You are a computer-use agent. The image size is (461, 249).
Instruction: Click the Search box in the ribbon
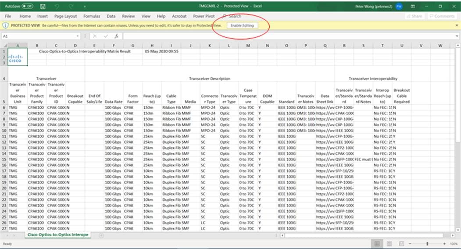(x=232, y=16)
